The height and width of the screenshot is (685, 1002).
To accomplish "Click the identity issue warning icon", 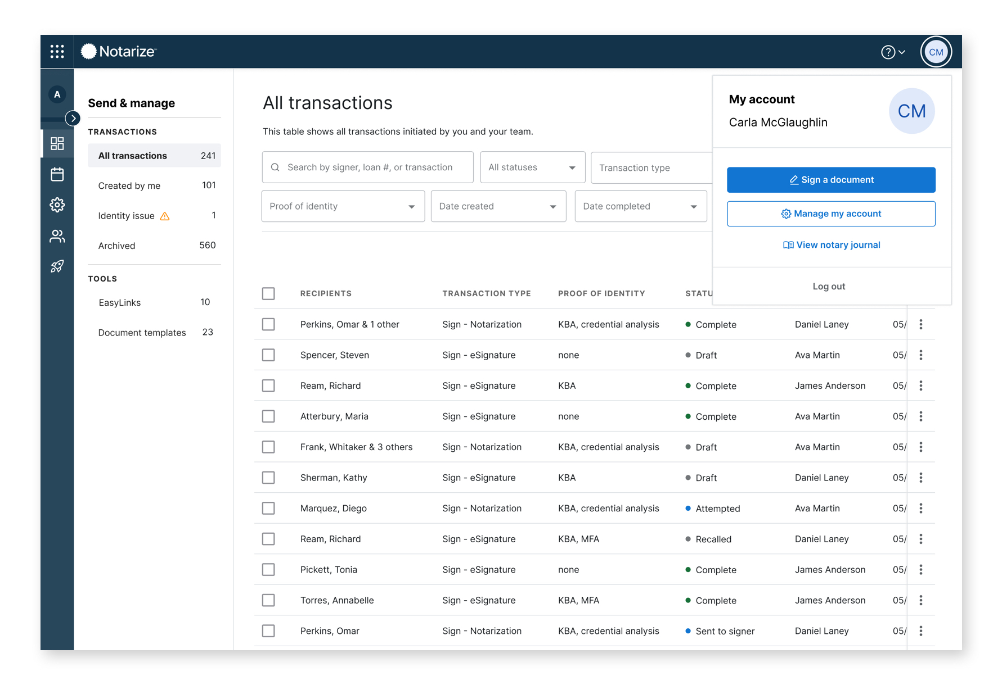I will pyautogui.click(x=165, y=215).
